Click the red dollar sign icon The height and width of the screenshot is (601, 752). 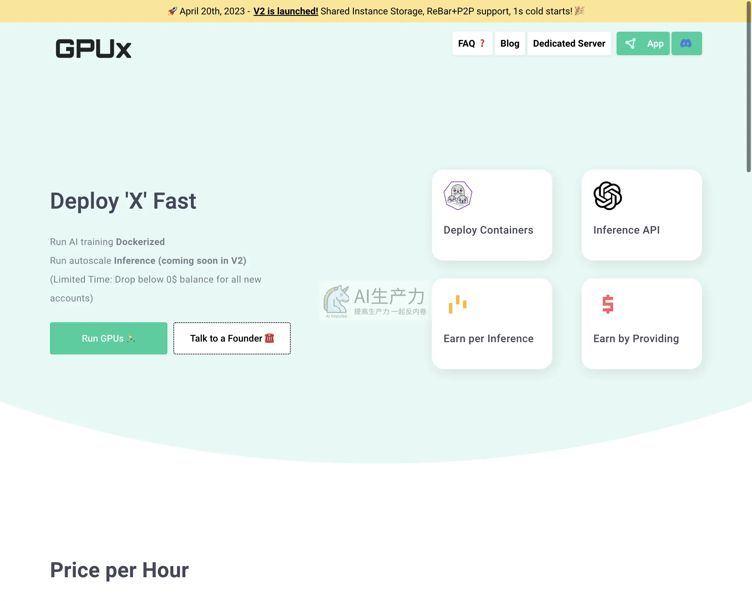607,304
